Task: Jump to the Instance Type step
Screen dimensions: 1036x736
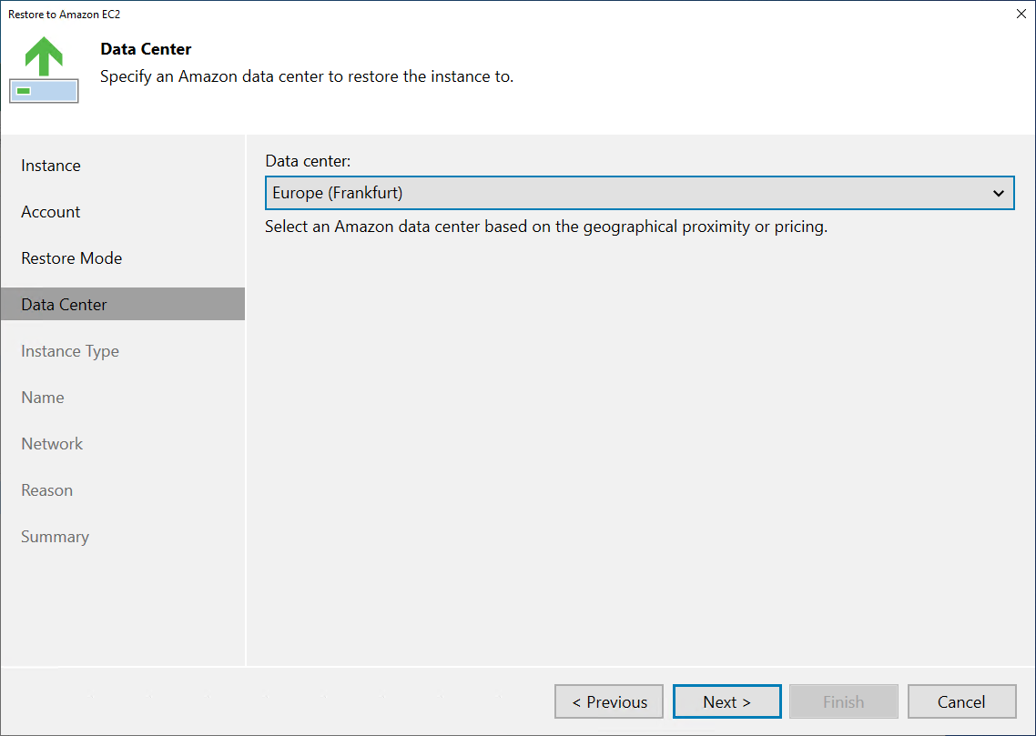Action: point(70,351)
